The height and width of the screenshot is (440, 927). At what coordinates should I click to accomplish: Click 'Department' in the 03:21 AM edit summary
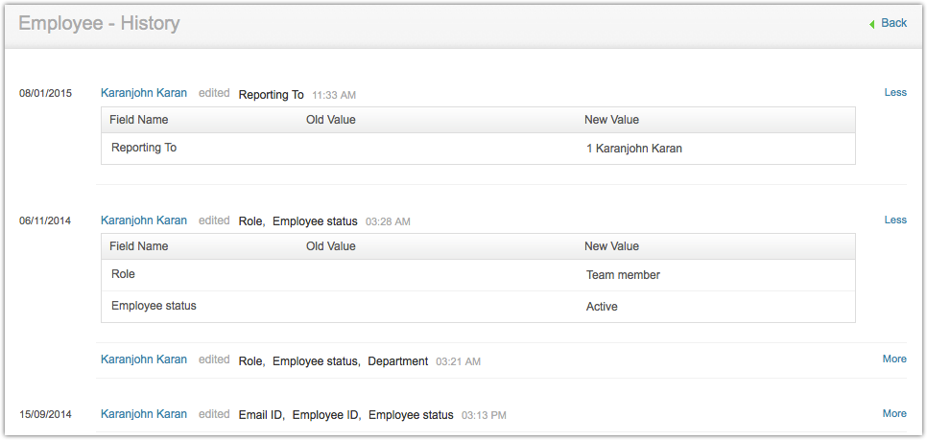(397, 361)
